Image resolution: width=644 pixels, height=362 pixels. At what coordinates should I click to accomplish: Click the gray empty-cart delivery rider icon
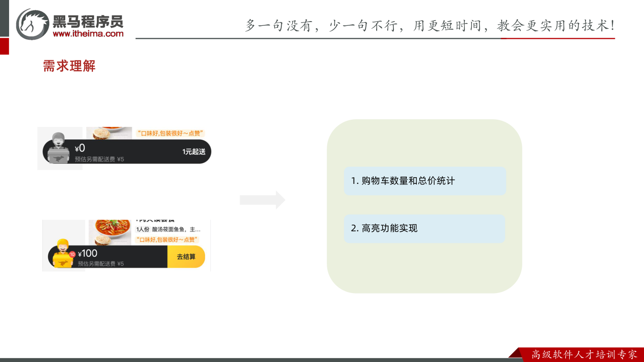59,147
